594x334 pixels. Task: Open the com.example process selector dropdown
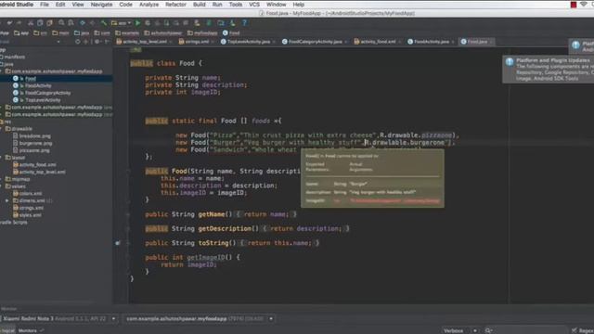pos(199,319)
